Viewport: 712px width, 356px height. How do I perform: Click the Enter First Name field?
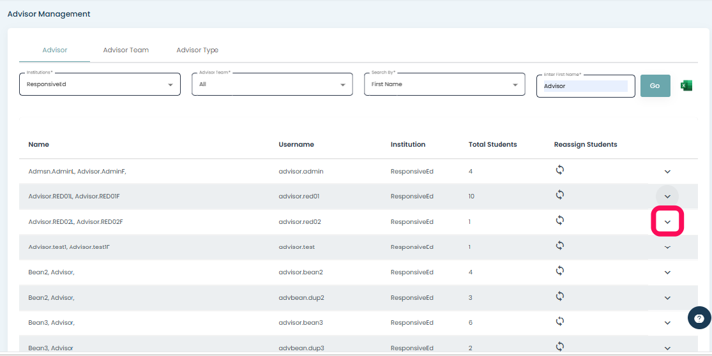[585, 86]
